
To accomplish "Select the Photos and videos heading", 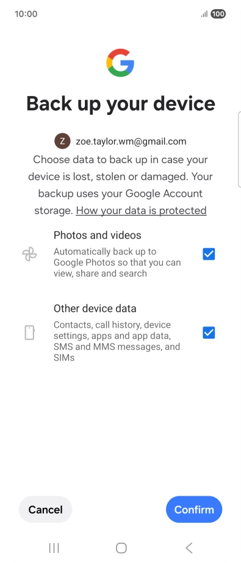I will pyautogui.click(x=98, y=235).
